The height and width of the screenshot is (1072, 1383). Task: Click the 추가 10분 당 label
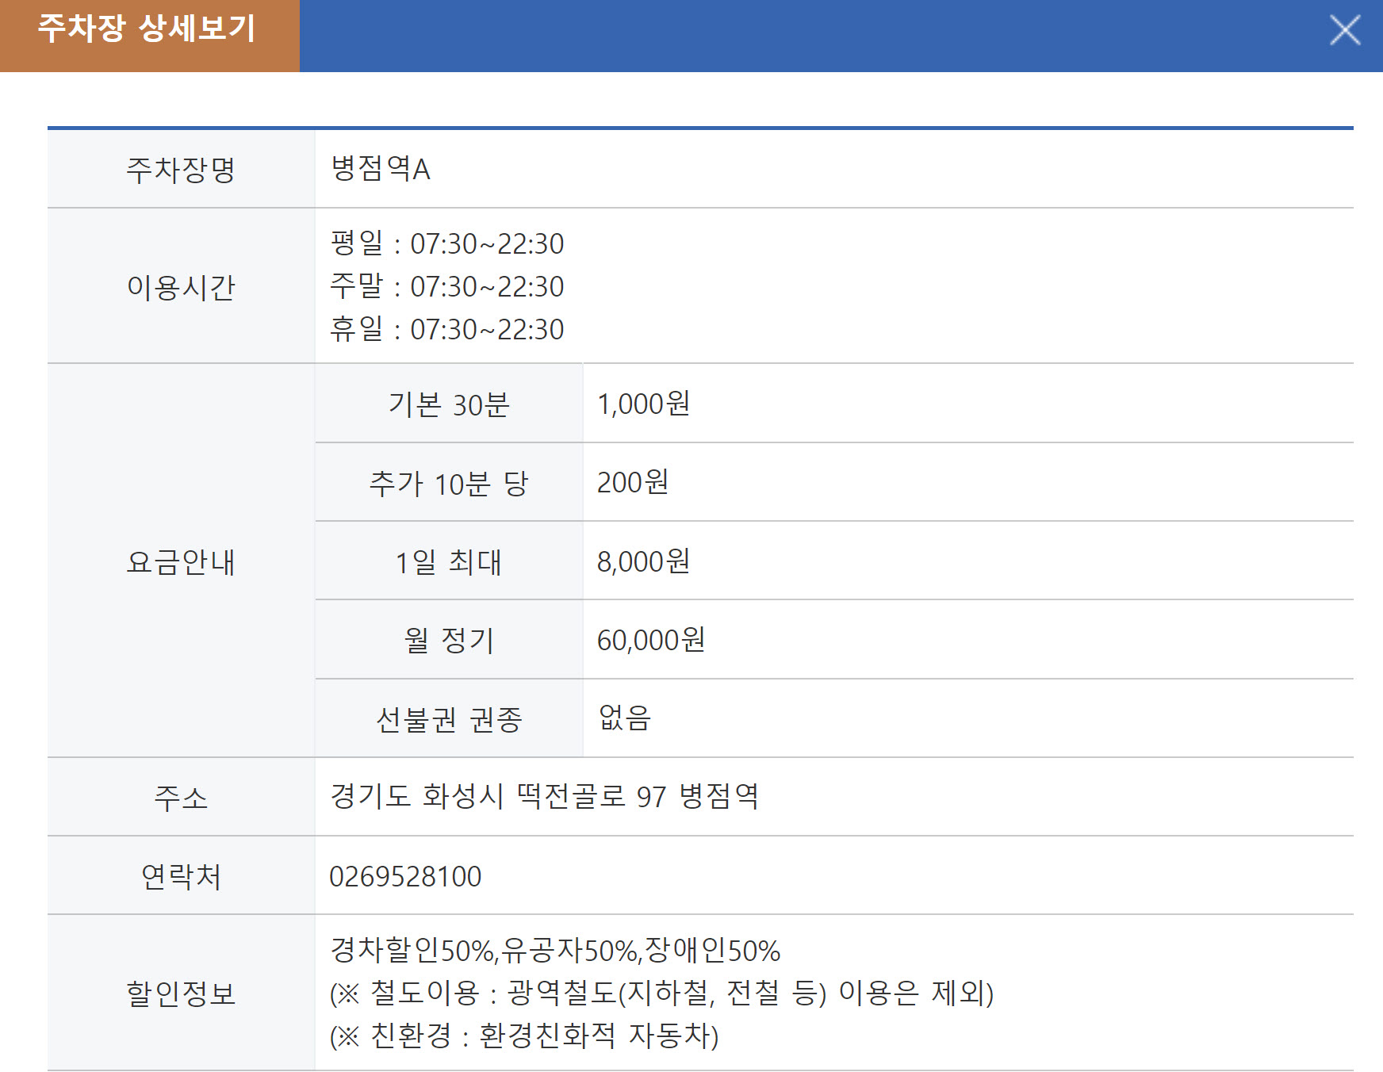pyautogui.click(x=449, y=482)
